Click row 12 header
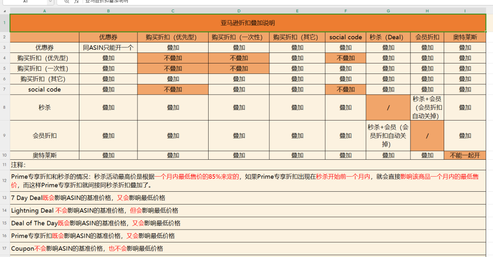 5,181
